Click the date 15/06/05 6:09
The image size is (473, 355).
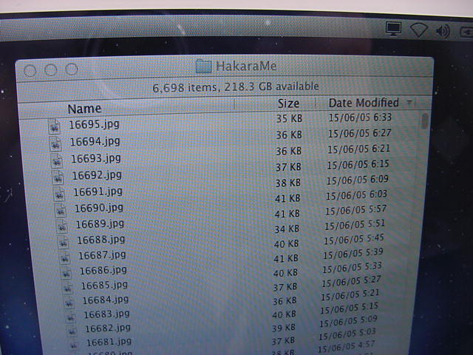pyautogui.click(x=358, y=180)
